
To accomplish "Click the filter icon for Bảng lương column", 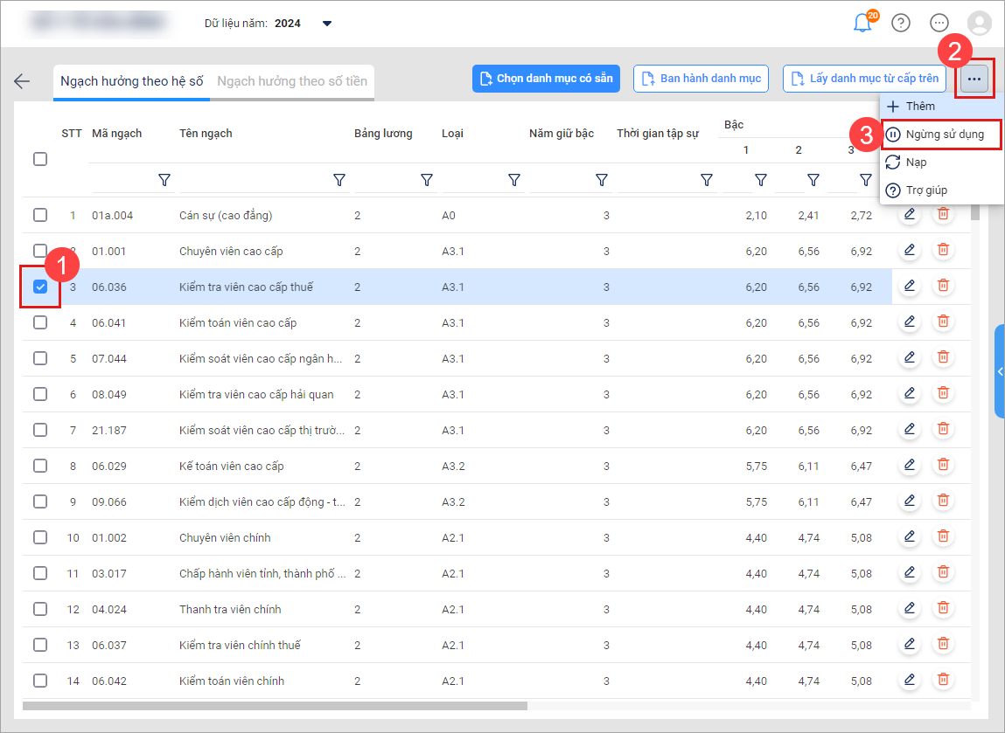I will pos(427,181).
